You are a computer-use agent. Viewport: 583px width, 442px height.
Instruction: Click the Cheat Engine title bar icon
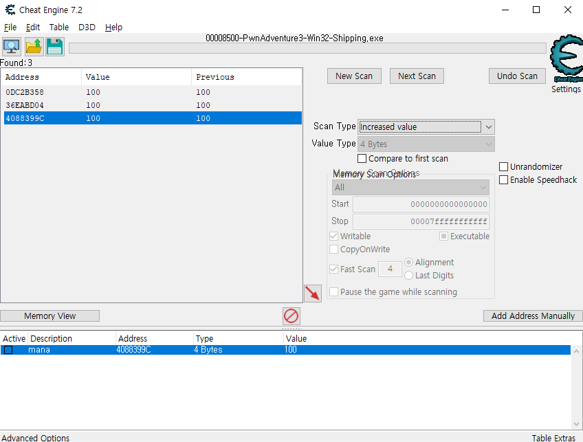[x=10, y=10]
